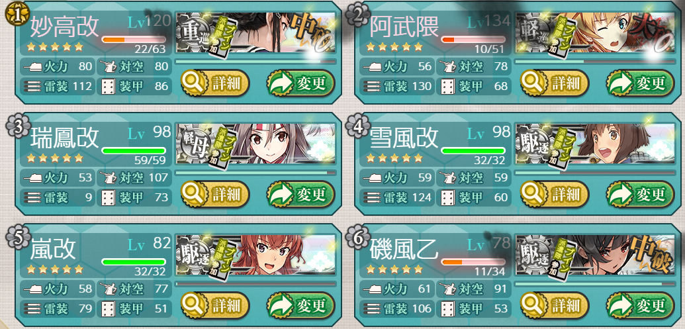This screenshot has height=329, width=685.
Task: Open 詳細 details for 磯風乙
Action: 555,305
